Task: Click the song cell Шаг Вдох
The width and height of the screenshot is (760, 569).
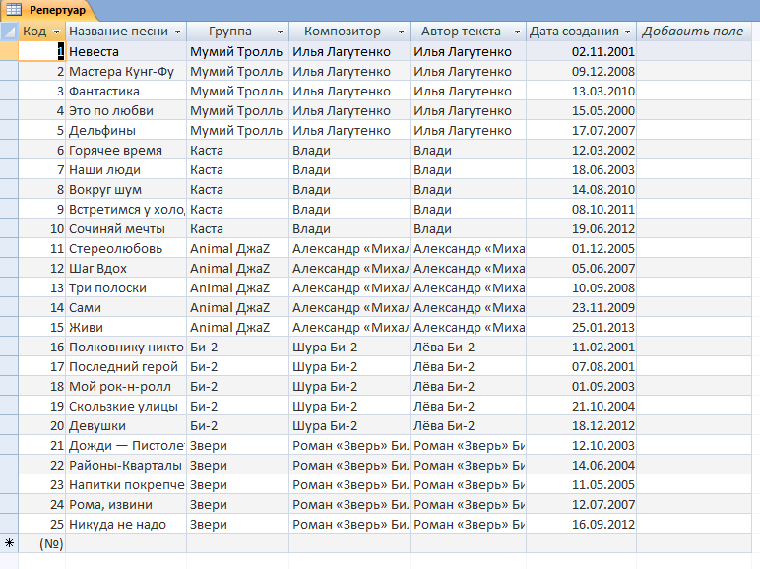Action: [x=126, y=268]
